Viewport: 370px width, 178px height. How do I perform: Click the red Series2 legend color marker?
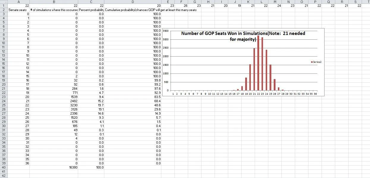tap(312, 62)
